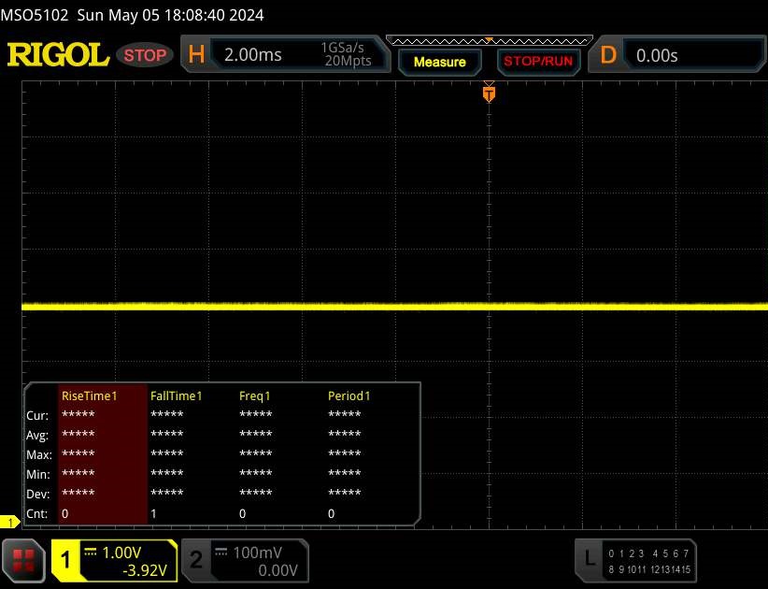
Task: Toggle channel 2 number badge
Action: (196, 560)
